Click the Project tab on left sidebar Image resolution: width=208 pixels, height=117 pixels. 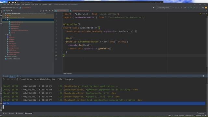click(1, 13)
